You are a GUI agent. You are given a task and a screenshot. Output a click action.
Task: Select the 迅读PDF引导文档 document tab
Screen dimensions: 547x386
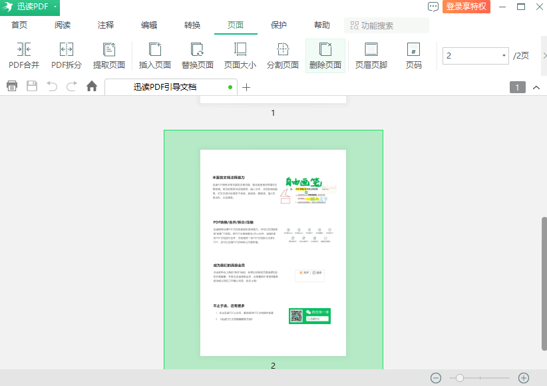[x=171, y=87]
